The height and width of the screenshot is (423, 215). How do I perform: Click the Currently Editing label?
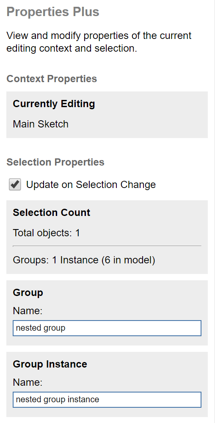[54, 104]
